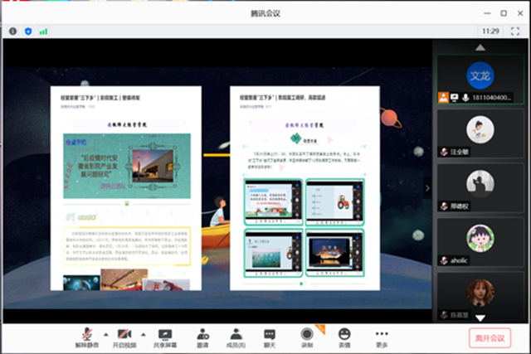Click the 邀请 invite icon
The width and height of the screenshot is (531, 354).
point(202,333)
